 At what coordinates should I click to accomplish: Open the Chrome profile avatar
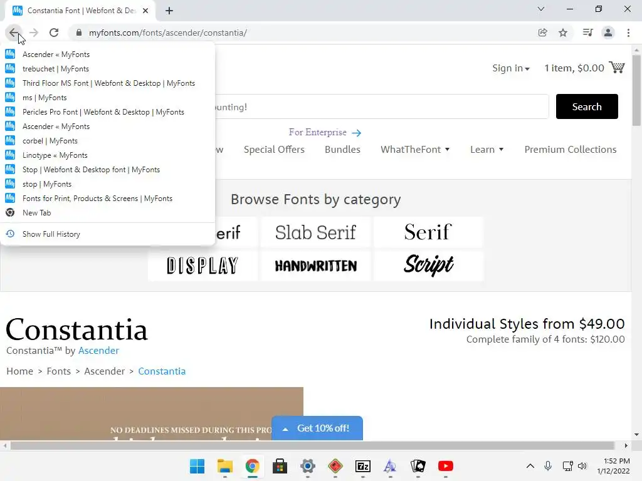608,33
